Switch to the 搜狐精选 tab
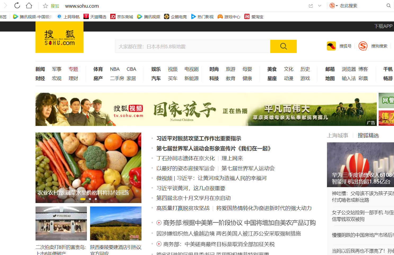The width and height of the screenshot is (394, 255). pos(368,135)
